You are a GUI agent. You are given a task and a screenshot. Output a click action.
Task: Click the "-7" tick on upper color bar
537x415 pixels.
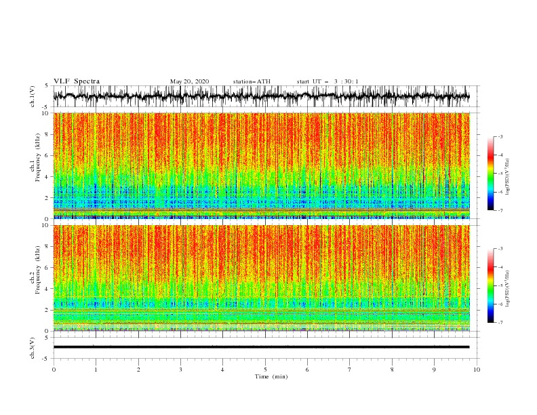500,210
